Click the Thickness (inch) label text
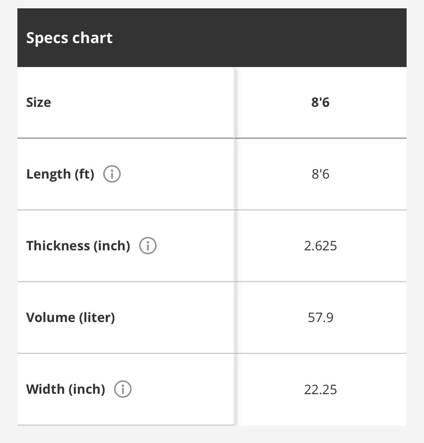This screenshot has height=443, width=424. click(x=78, y=246)
